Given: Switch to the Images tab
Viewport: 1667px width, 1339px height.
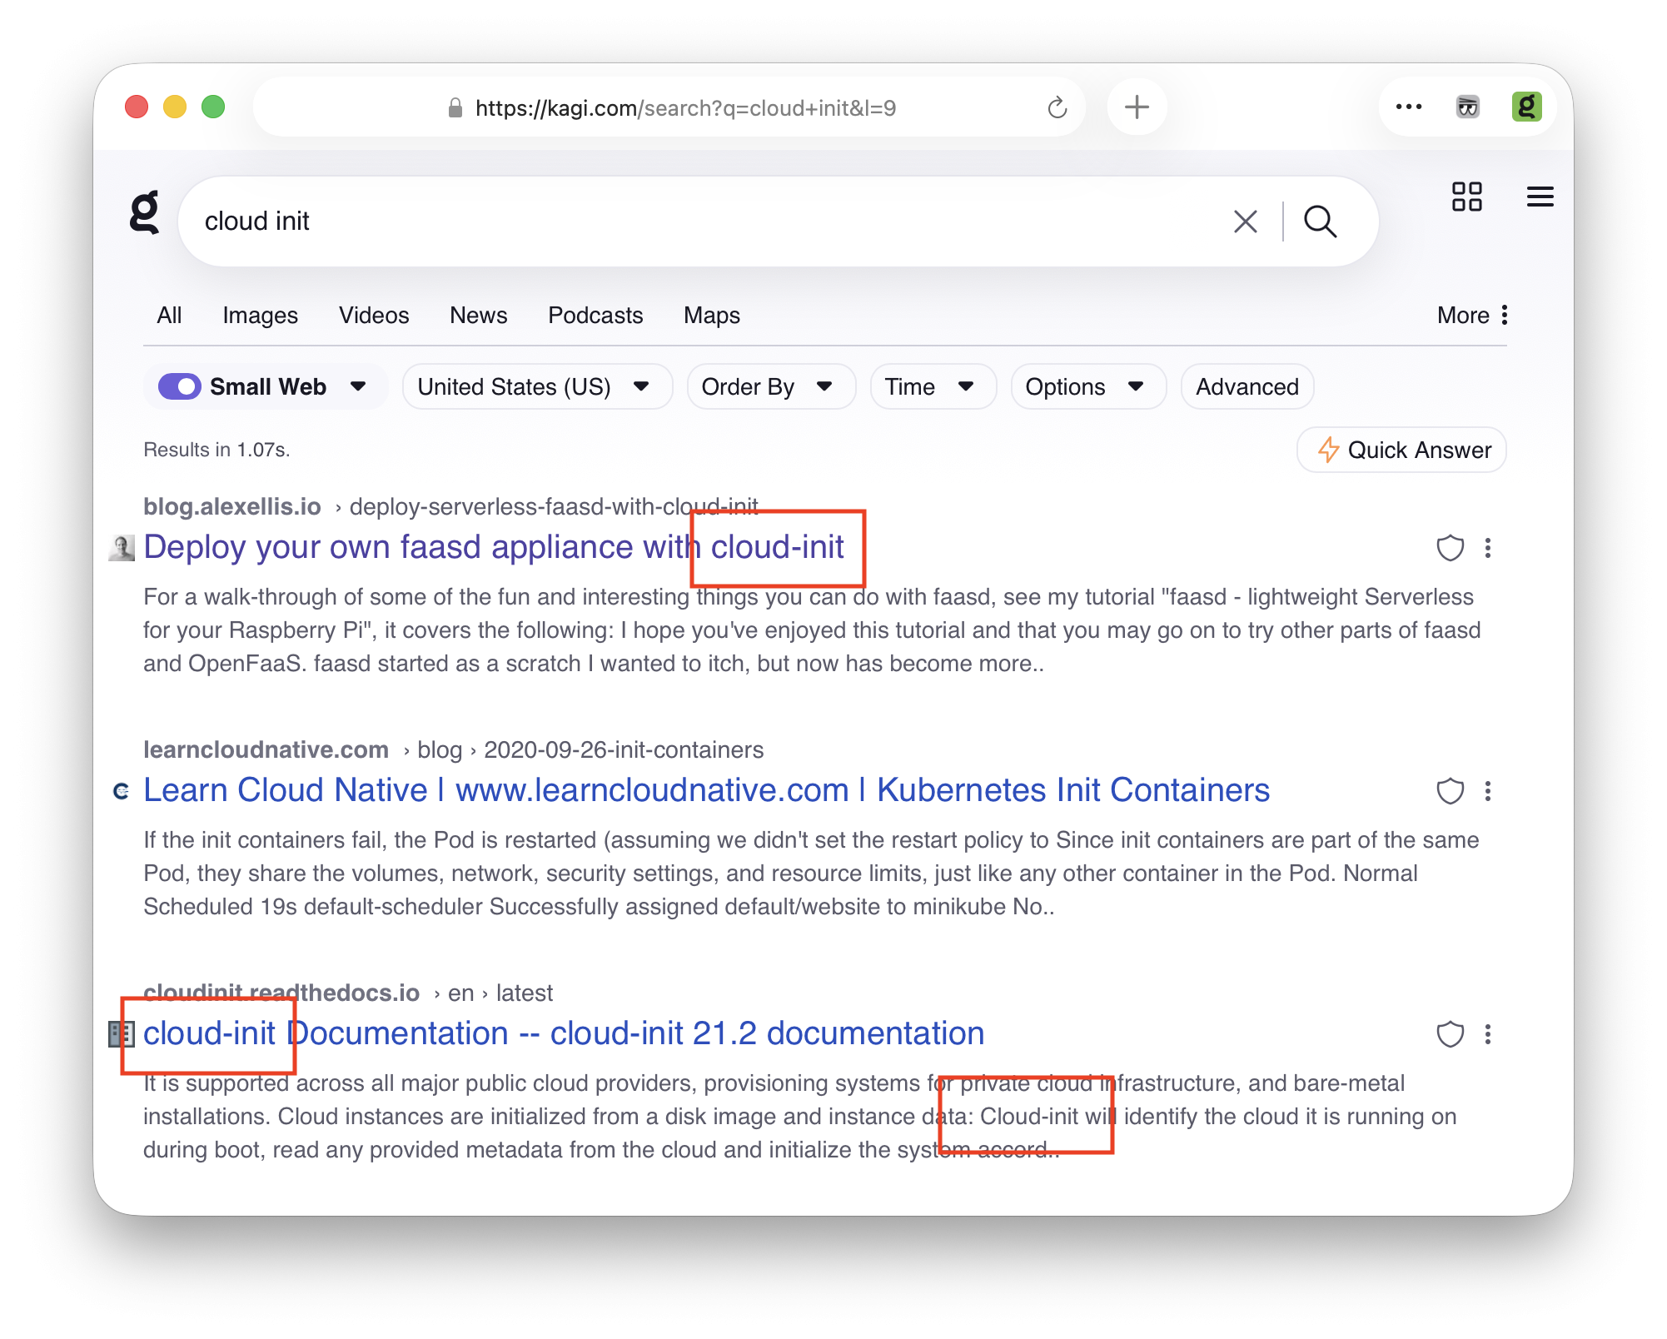Looking at the screenshot, I should tap(260, 316).
